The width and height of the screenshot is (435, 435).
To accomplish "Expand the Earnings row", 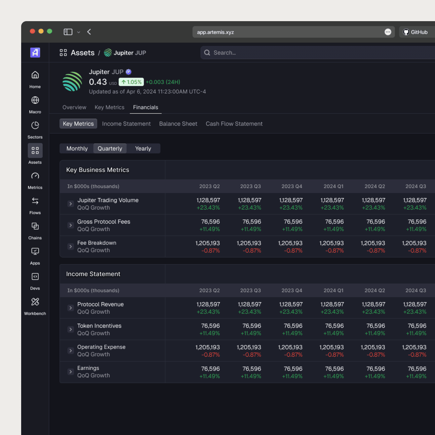I will [70, 372].
